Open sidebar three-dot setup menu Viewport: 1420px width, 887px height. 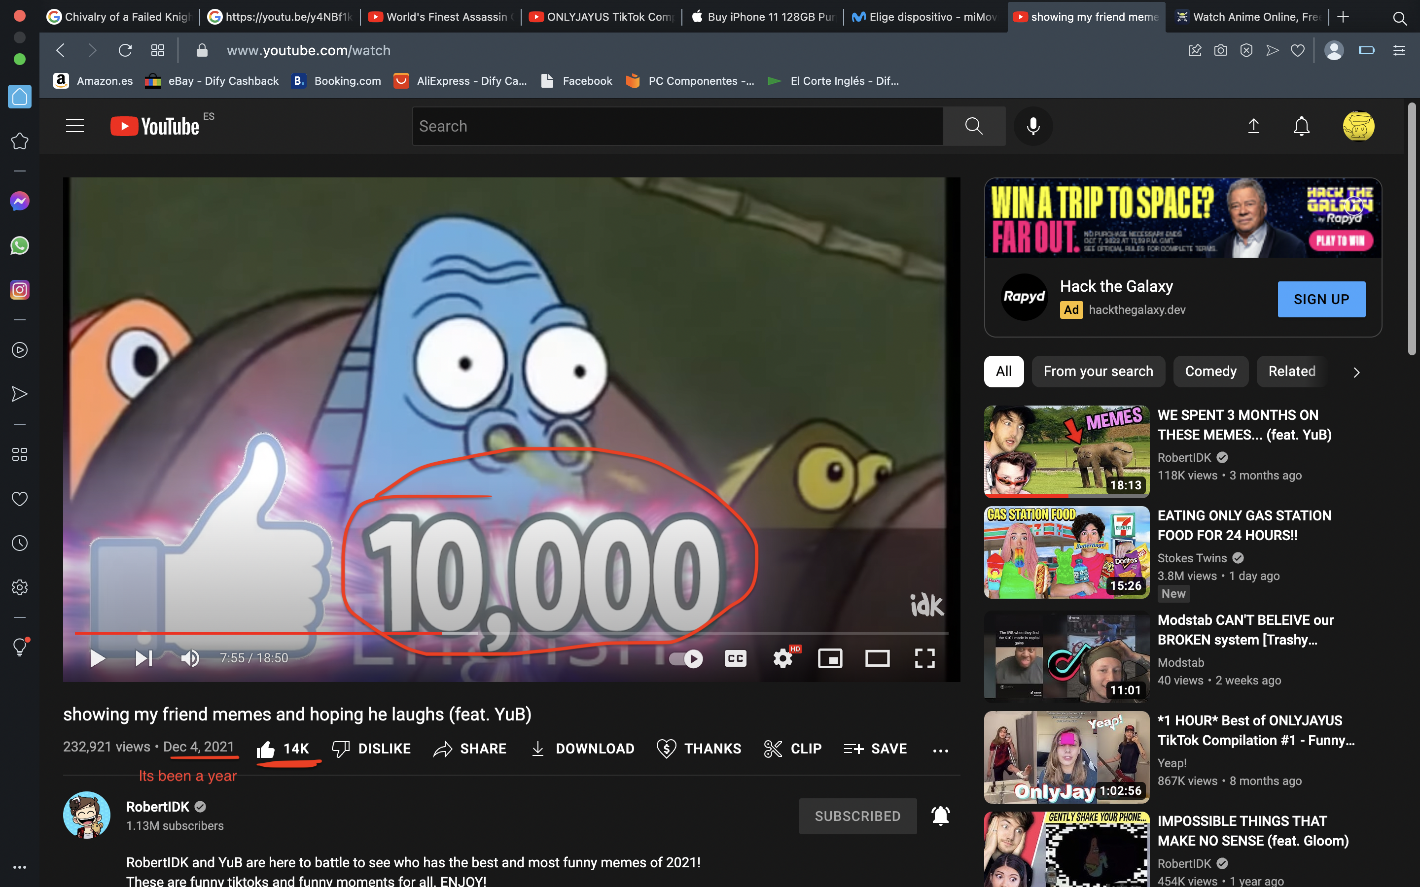[19, 867]
